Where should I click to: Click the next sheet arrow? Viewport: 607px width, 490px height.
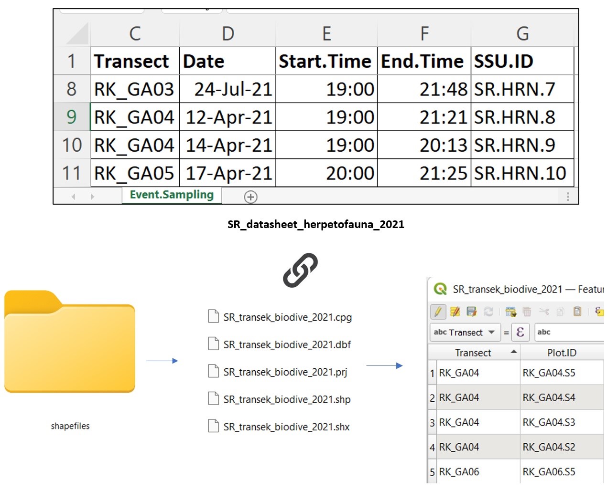pyautogui.click(x=92, y=197)
